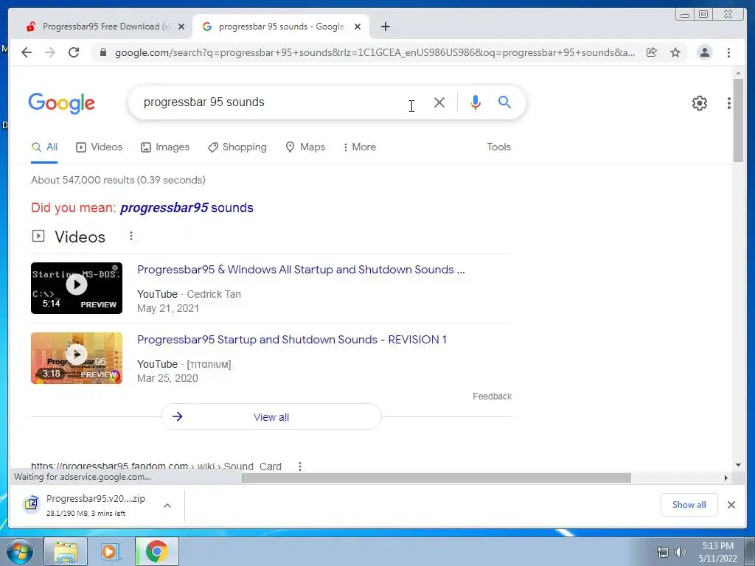Expand the More search categories menu
The width and height of the screenshot is (755, 566).
pyautogui.click(x=359, y=147)
